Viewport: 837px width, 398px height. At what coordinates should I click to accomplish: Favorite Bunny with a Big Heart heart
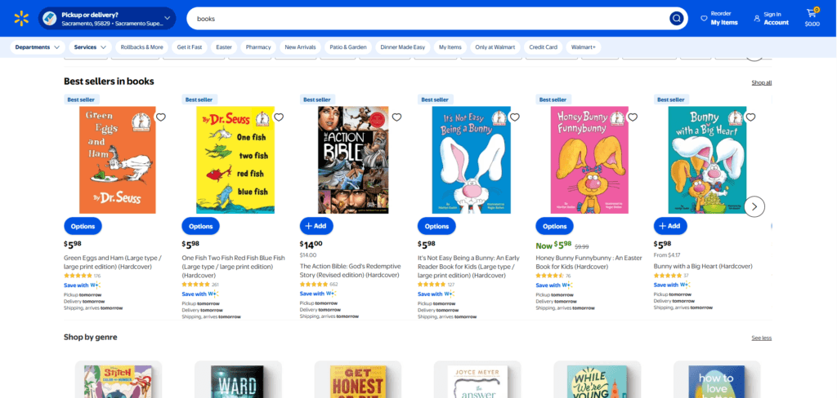coord(750,117)
